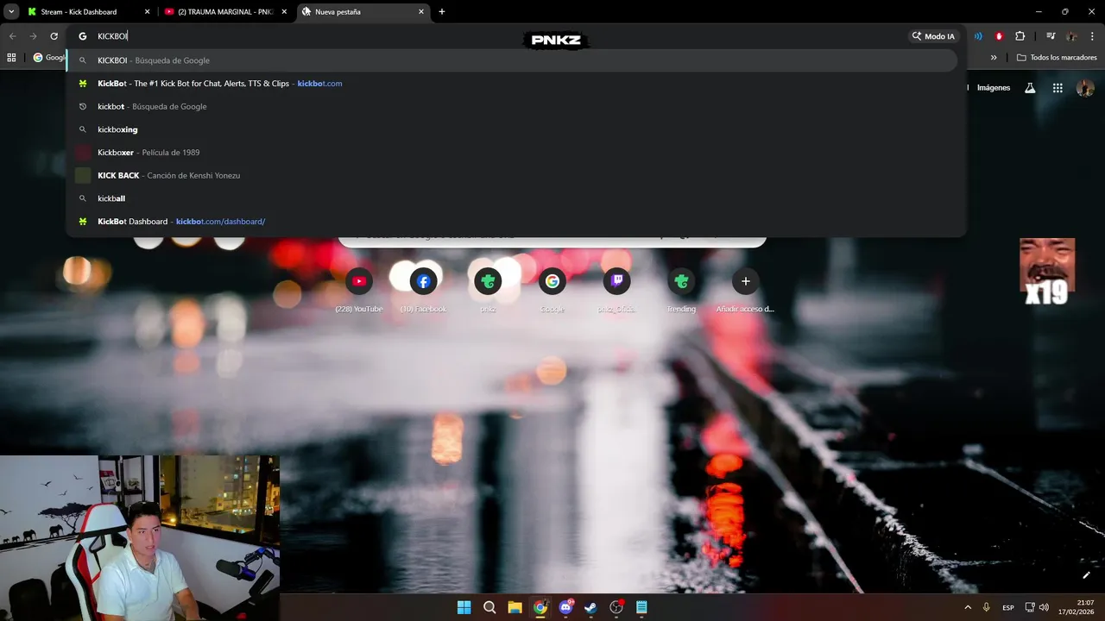Screen dimensions: 1105x621
Task: Open the Google bookmark shortcut
Action: pos(48,58)
